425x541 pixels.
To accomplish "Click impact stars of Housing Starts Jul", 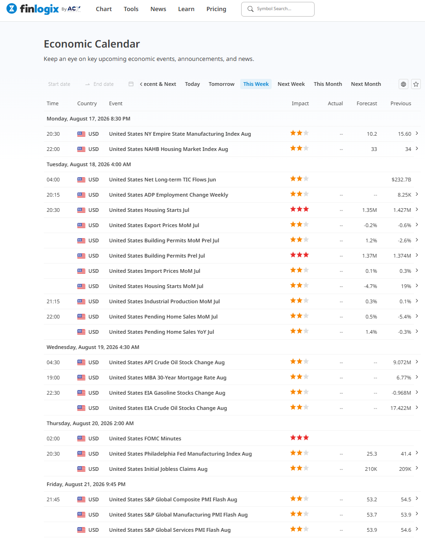I will (x=299, y=209).
